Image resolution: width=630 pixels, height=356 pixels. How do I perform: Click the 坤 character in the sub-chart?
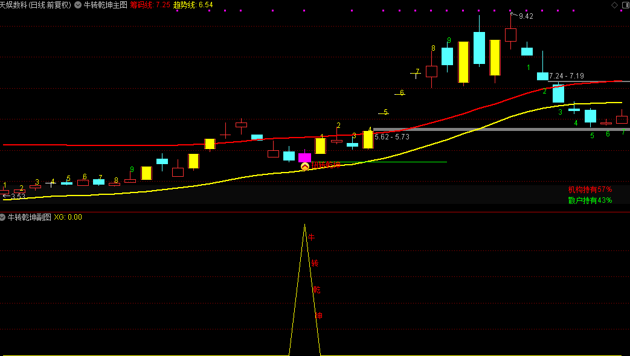[318, 316]
